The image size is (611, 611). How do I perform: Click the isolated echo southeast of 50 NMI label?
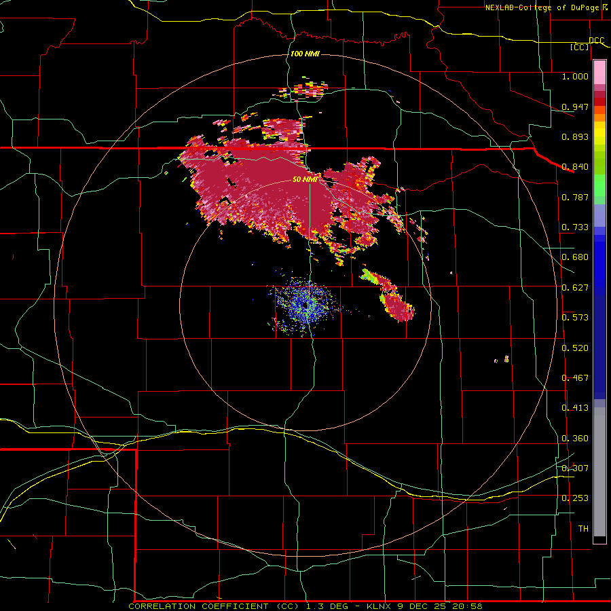pyautogui.click(x=390, y=294)
